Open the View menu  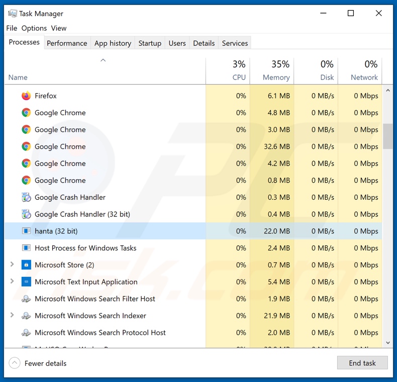59,28
